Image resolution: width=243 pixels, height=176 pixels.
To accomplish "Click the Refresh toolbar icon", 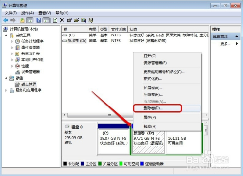I will [x=55, y=20].
